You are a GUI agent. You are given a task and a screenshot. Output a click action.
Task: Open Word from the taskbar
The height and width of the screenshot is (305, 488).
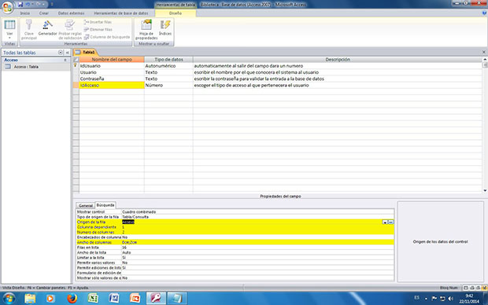click(x=114, y=299)
